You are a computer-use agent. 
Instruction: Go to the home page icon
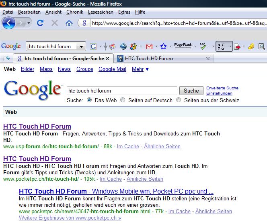69,23
